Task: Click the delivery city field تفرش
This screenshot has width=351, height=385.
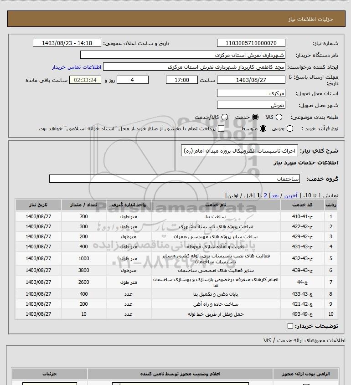Action: click(251, 105)
